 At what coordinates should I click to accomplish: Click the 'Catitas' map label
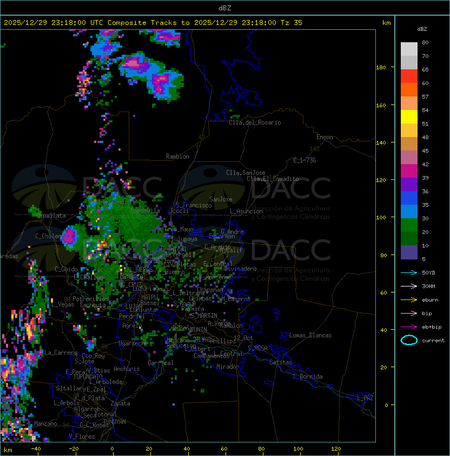(281, 362)
